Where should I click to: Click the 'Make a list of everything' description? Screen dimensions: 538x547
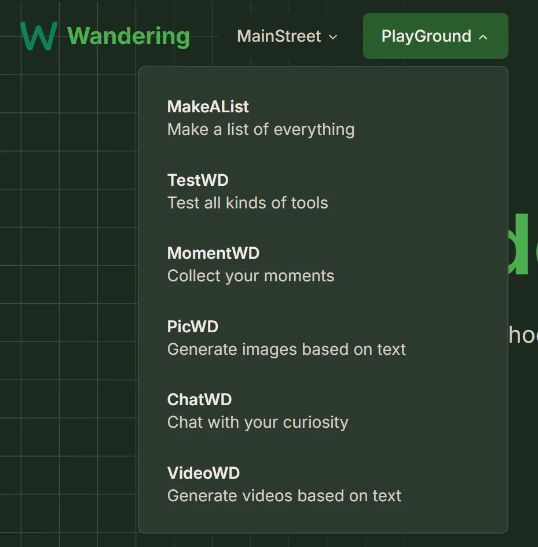[x=261, y=129]
